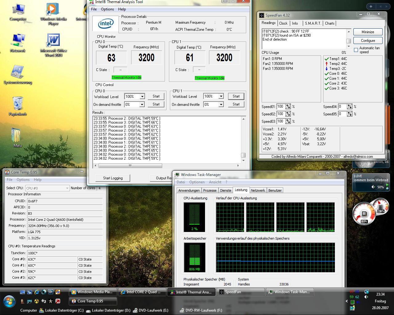The height and width of the screenshot is (315, 394).
Task: Click the green play button on radio gadget
Action: 388,185
